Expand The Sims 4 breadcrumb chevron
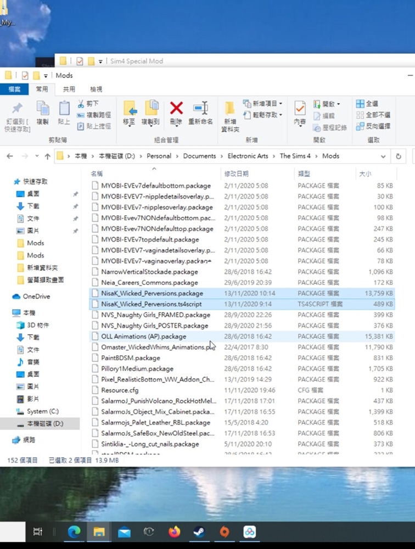Viewport: 415px width, 549px height. (x=317, y=156)
